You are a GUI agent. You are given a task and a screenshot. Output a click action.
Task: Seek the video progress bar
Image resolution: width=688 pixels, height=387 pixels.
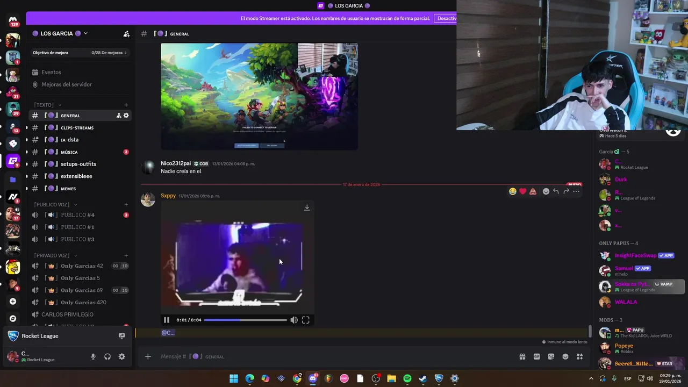(246, 320)
